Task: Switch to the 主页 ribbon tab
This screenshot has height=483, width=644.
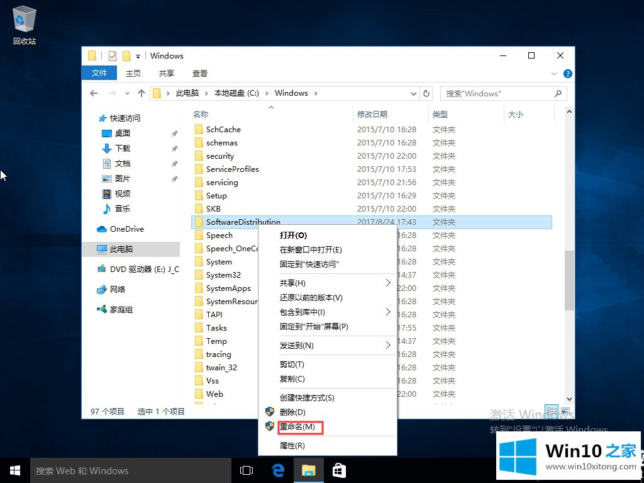Action: (x=133, y=73)
